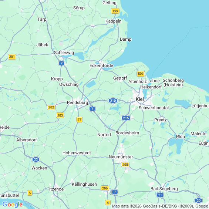Select the route 203 road shield
The height and width of the screenshot is (209, 209).
click(x=60, y=115)
